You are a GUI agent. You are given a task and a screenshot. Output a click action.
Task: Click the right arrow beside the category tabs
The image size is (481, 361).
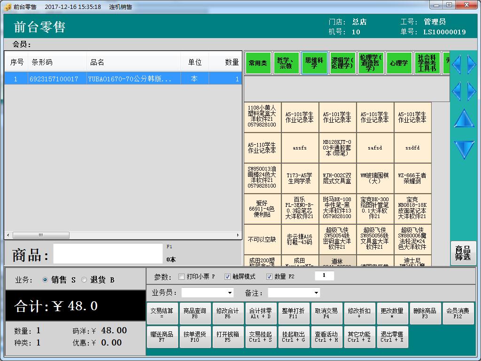[472, 64]
